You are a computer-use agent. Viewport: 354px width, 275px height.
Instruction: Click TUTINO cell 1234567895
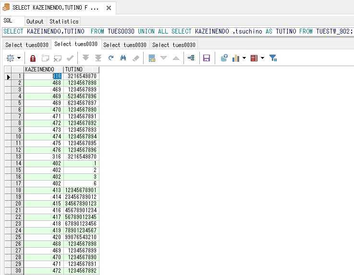81,143
